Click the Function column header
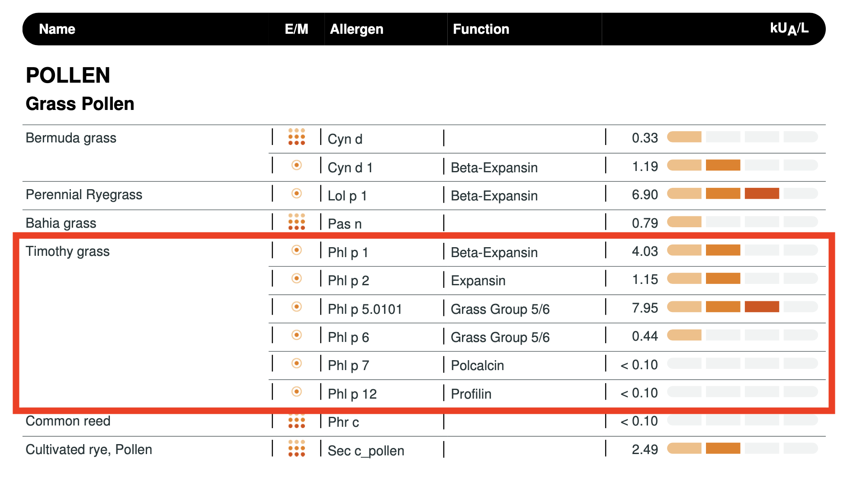The image size is (847, 477). (481, 29)
